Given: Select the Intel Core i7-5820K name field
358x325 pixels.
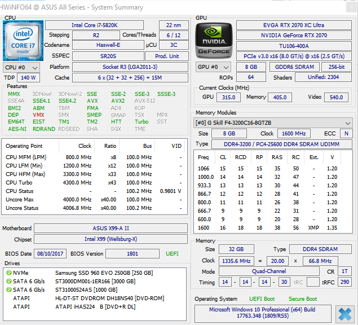Looking at the screenshot, I should click(x=95, y=25).
